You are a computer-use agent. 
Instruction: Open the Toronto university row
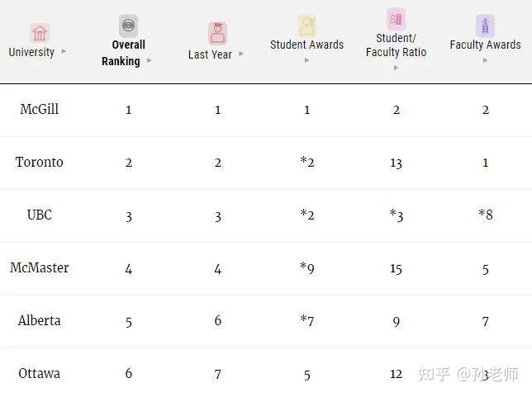[x=40, y=163]
